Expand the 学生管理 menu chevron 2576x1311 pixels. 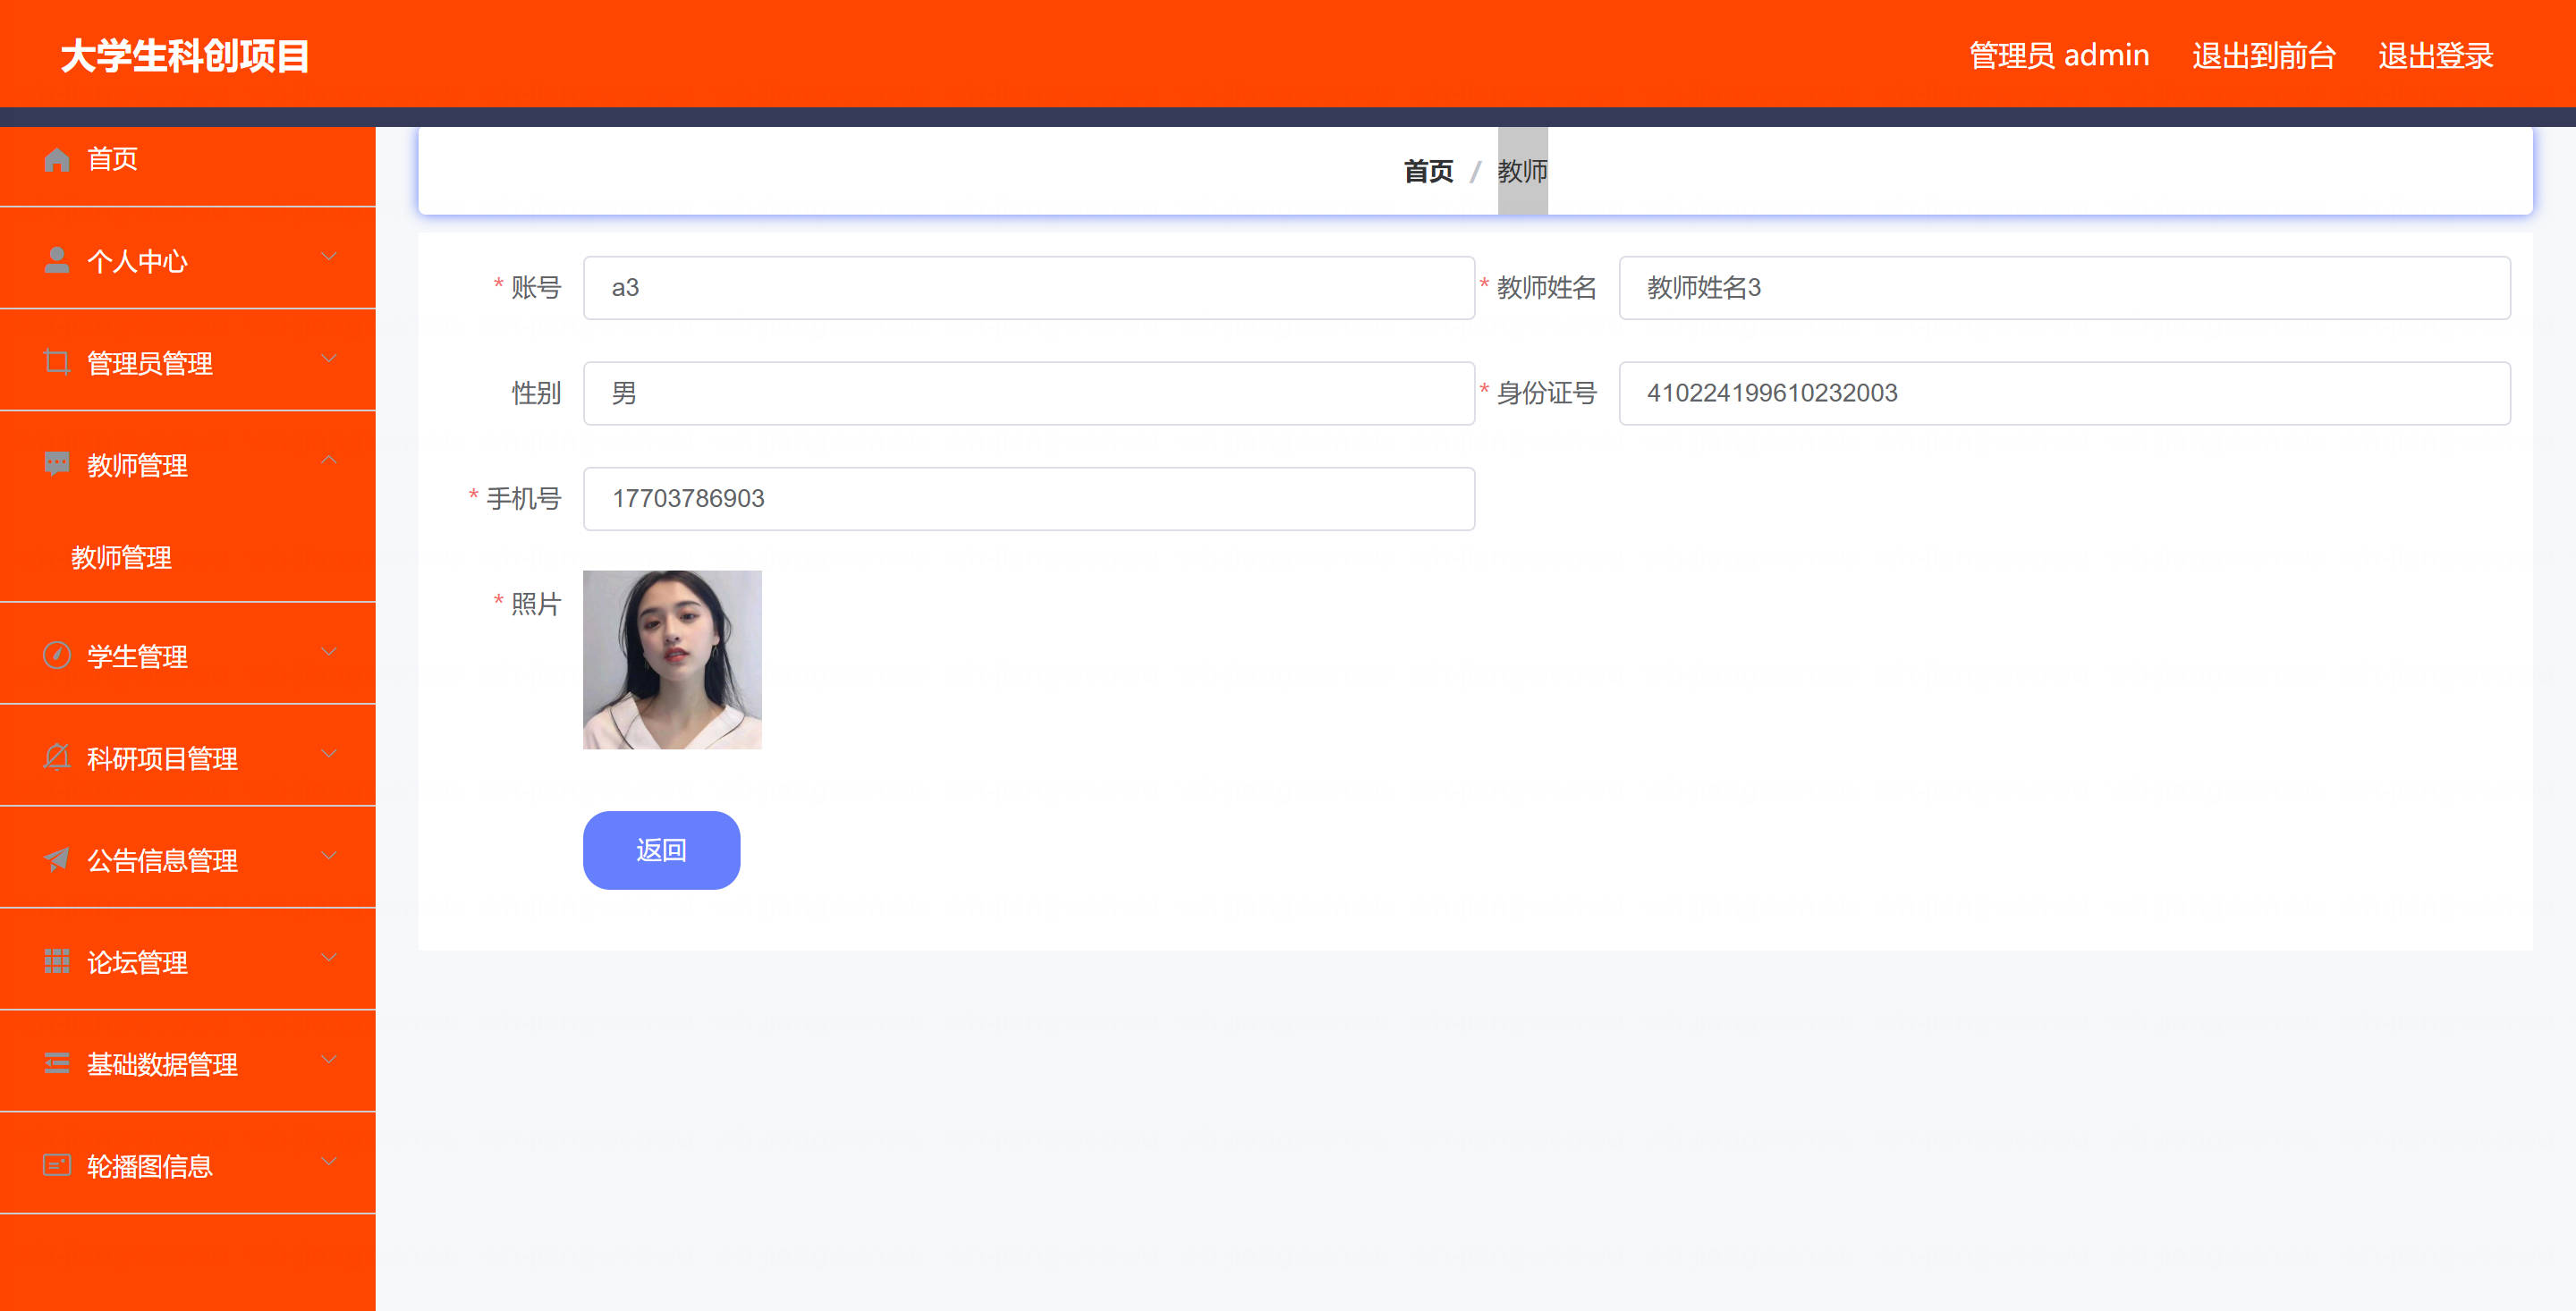pos(328,653)
